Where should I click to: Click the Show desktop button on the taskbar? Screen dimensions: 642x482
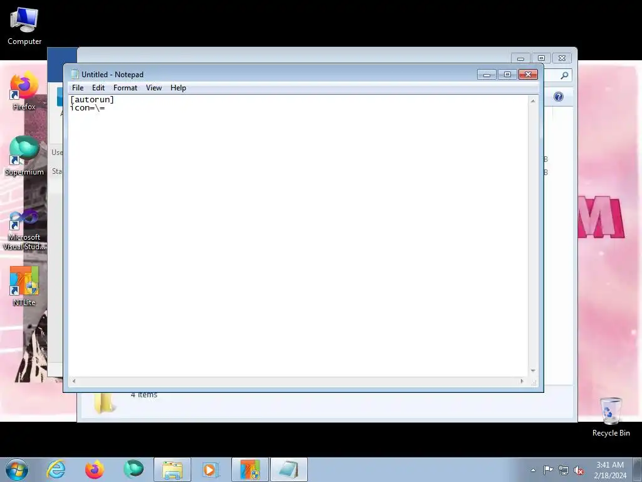click(638, 469)
